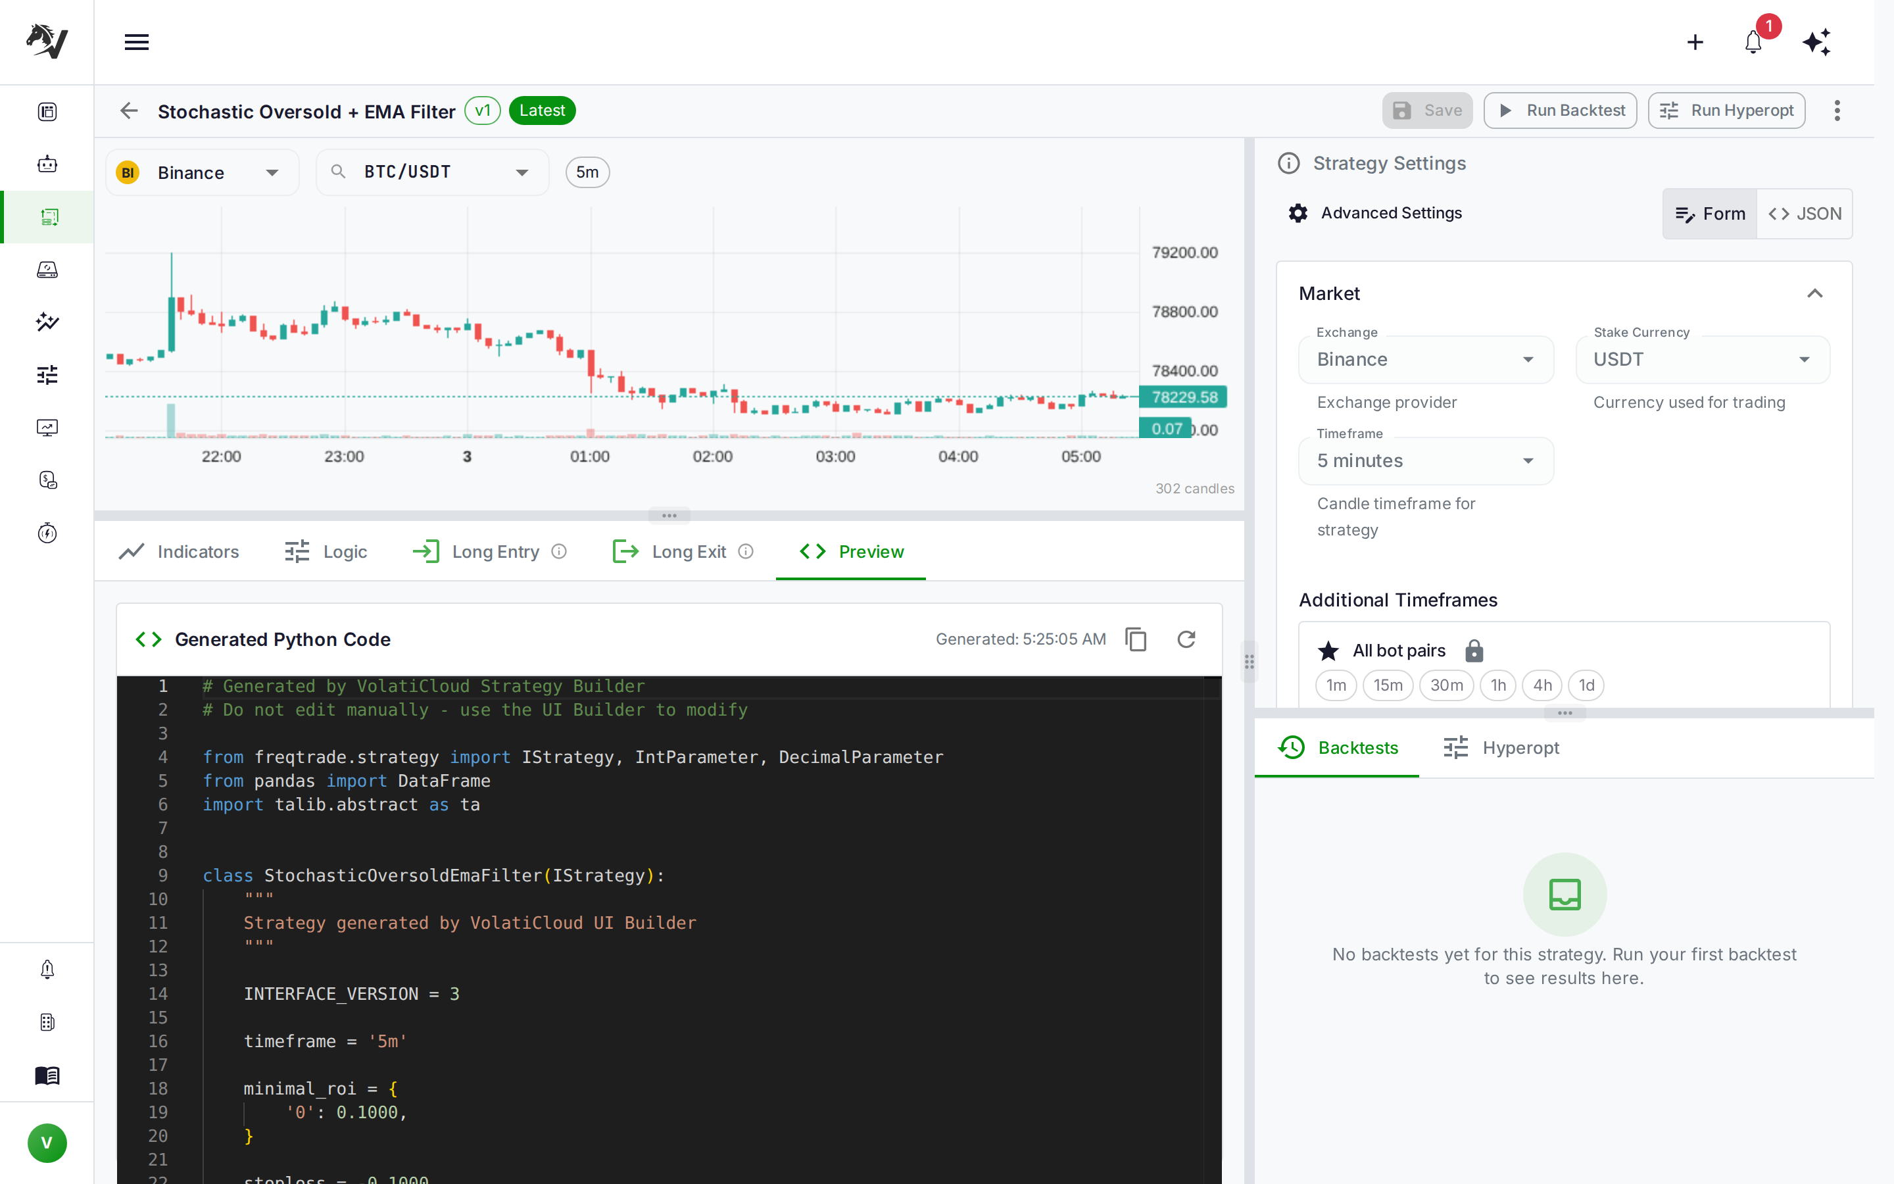
Task: Click the Strategy Settings info icon
Action: [x=1289, y=163]
